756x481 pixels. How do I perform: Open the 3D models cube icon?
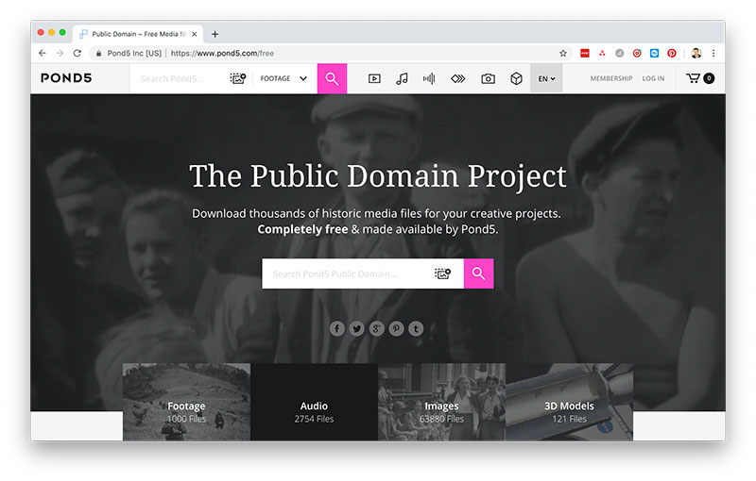click(516, 78)
